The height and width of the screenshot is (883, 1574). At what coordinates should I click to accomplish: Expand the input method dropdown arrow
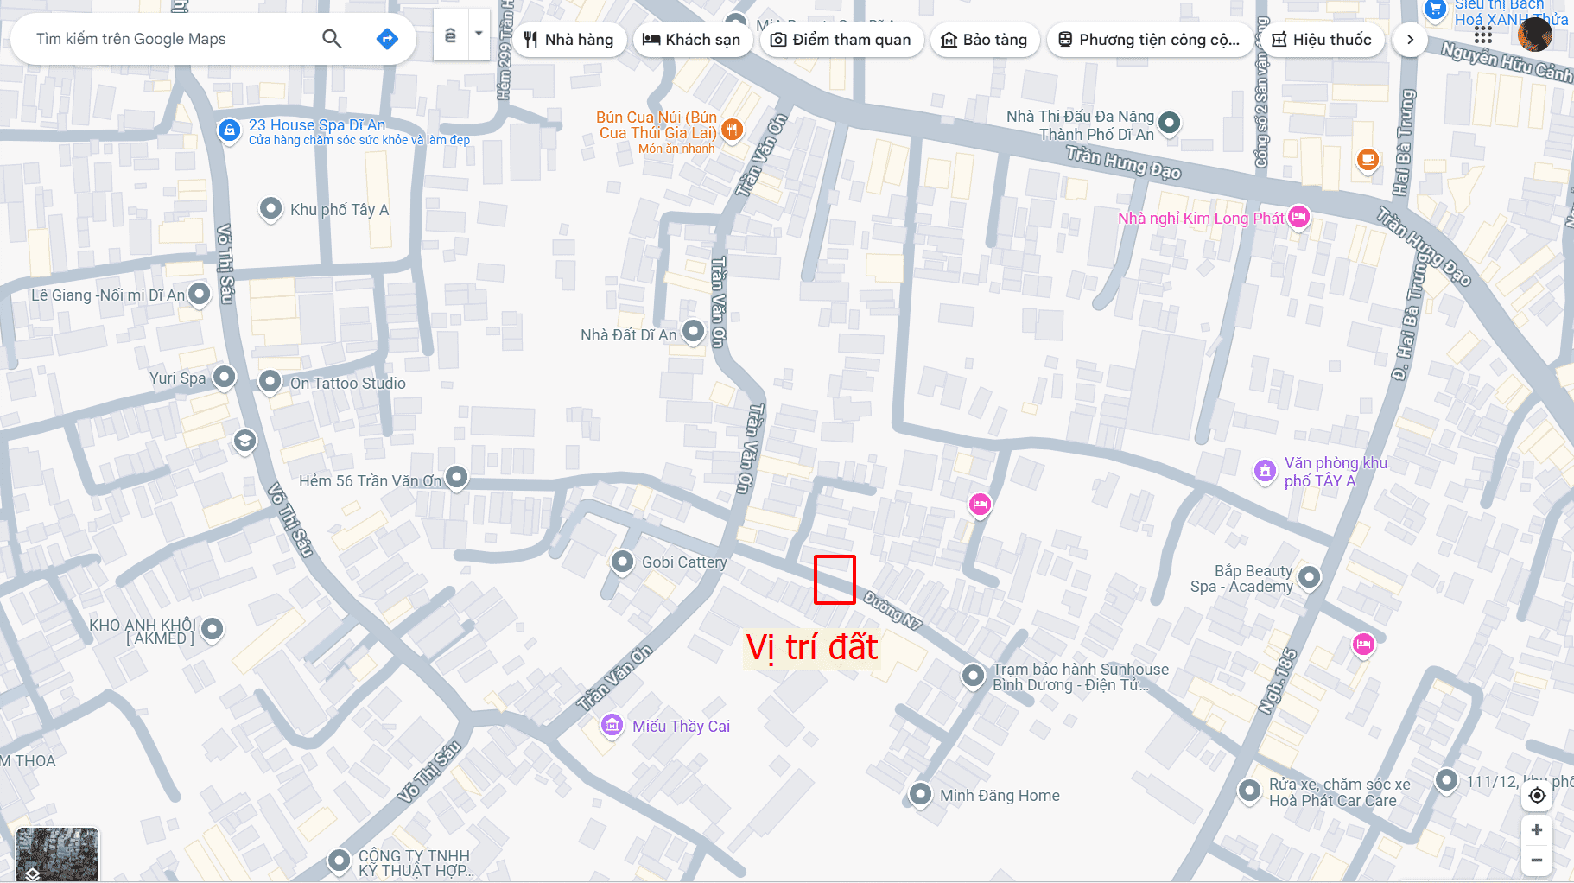[x=479, y=35]
